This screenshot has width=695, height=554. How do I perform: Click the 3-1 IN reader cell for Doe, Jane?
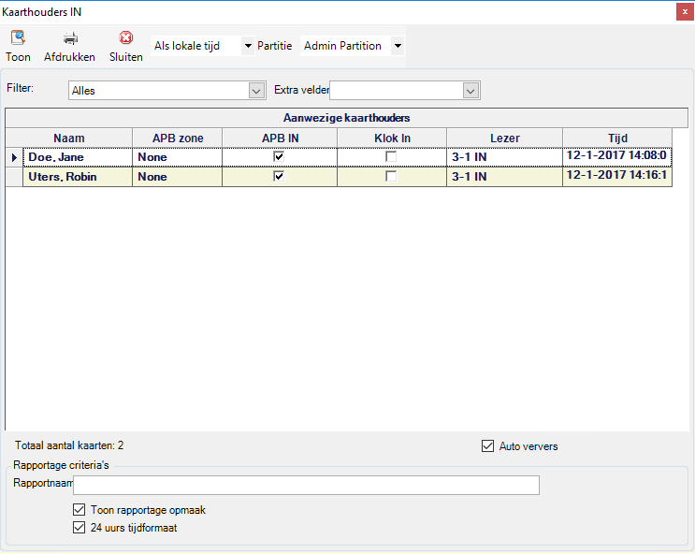[504, 157]
